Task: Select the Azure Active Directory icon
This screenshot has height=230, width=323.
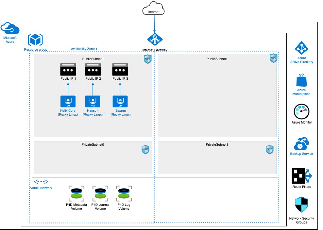Action: pos(301,48)
